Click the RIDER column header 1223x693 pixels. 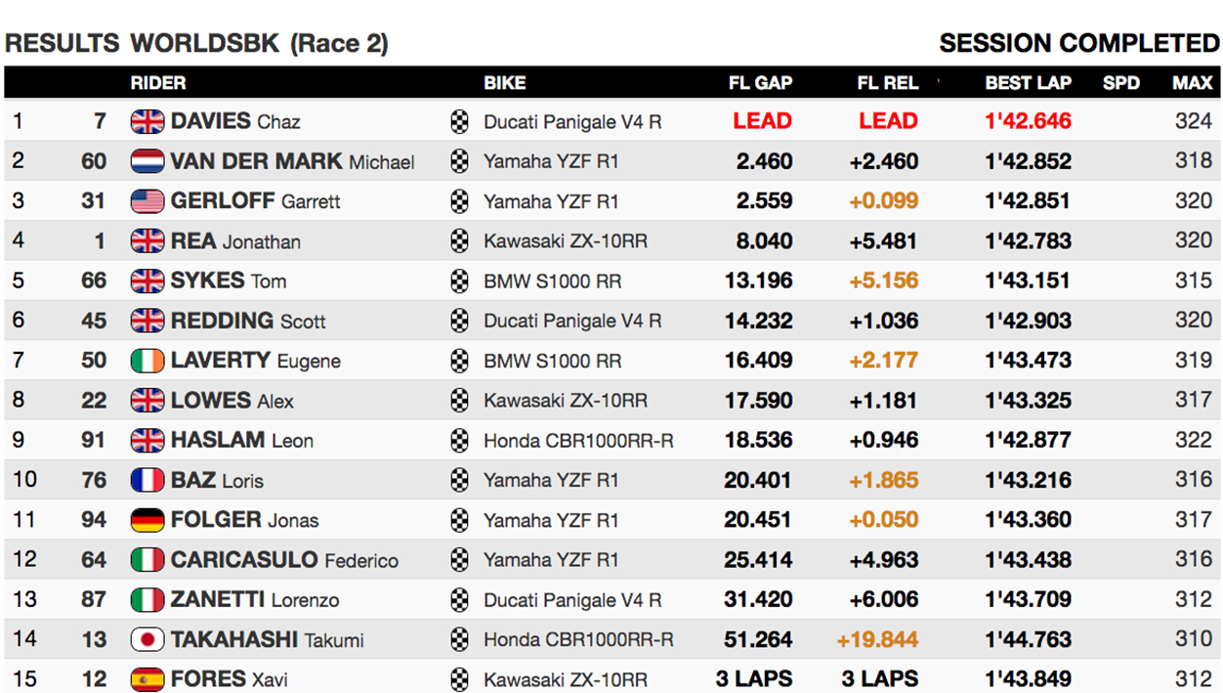tap(158, 83)
